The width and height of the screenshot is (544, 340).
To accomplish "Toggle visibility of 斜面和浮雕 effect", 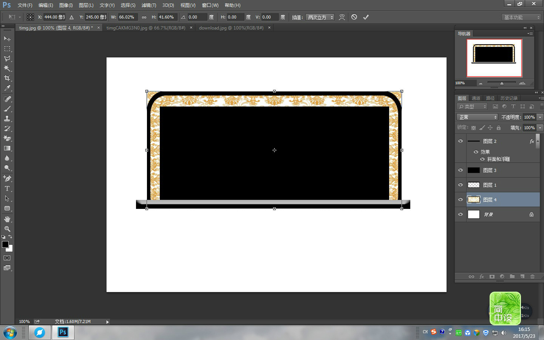I will tap(482, 159).
